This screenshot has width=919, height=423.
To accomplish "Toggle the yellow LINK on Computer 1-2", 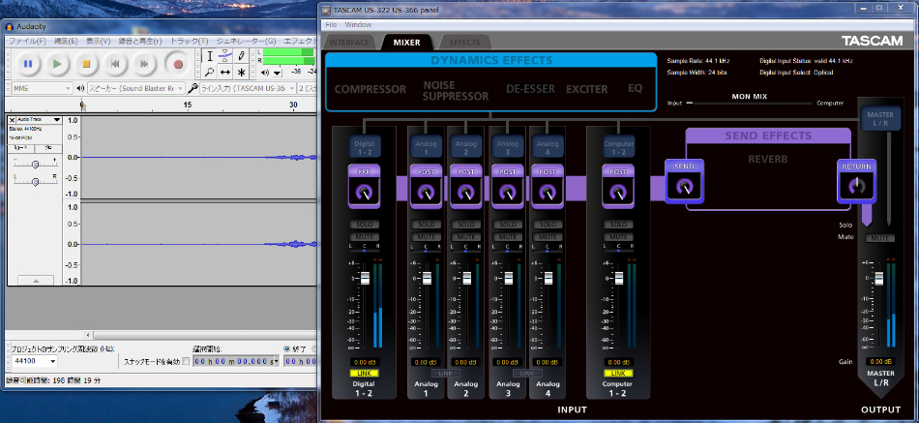I will pos(618,373).
